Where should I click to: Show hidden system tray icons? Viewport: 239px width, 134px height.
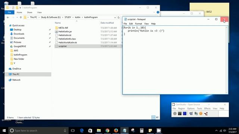point(216,131)
